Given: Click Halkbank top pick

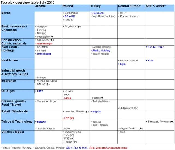Looking at the screenshot, I should coord(97,13).
